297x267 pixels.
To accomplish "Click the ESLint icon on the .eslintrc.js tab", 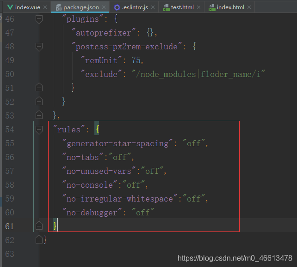I will click(117, 7).
